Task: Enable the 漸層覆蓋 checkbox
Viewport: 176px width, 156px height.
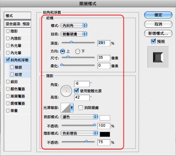Action: pyautogui.click(x=8, y=96)
